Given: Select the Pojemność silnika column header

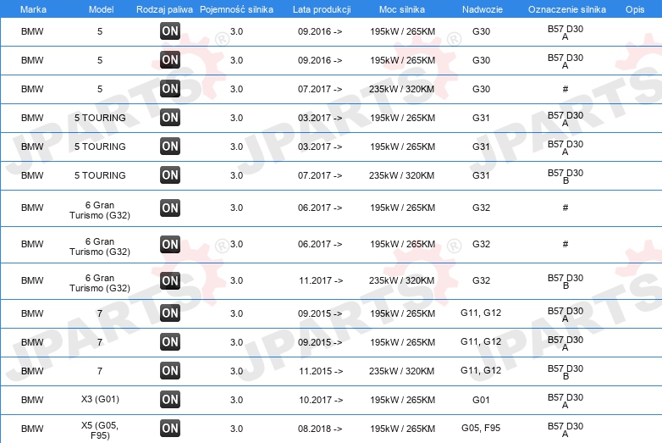Looking at the screenshot, I should point(236,9).
